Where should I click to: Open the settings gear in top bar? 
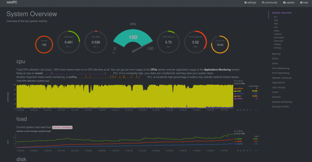point(246,2)
